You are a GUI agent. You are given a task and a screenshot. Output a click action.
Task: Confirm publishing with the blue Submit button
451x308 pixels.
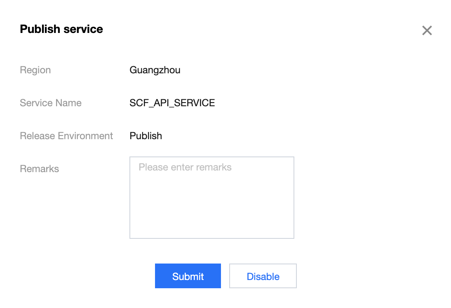pyautogui.click(x=188, y=276)
